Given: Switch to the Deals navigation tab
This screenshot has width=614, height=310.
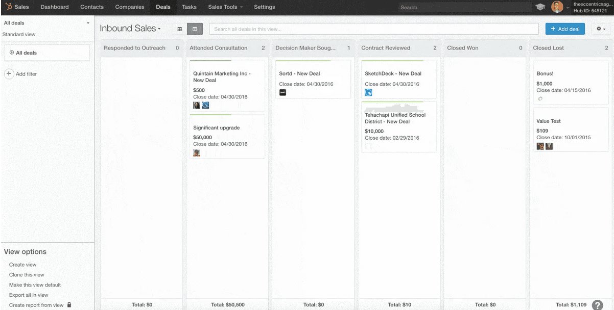Looking at the screenshot, I should click(x=163, y=7).
